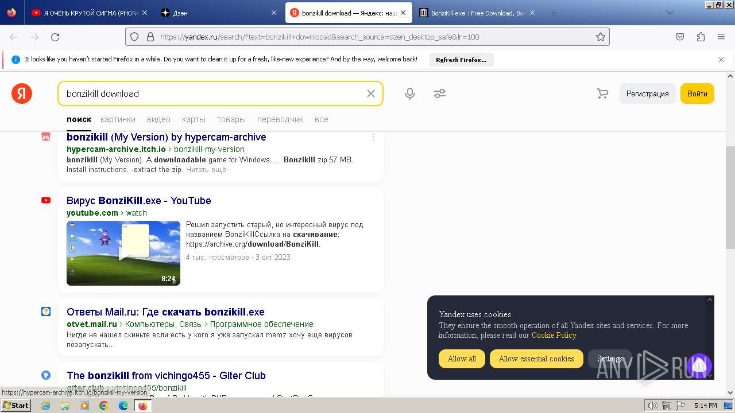The width and height of the screenshot is (735, 413).
Task: Click Allow all cookies button
Action: click(462, 359)
